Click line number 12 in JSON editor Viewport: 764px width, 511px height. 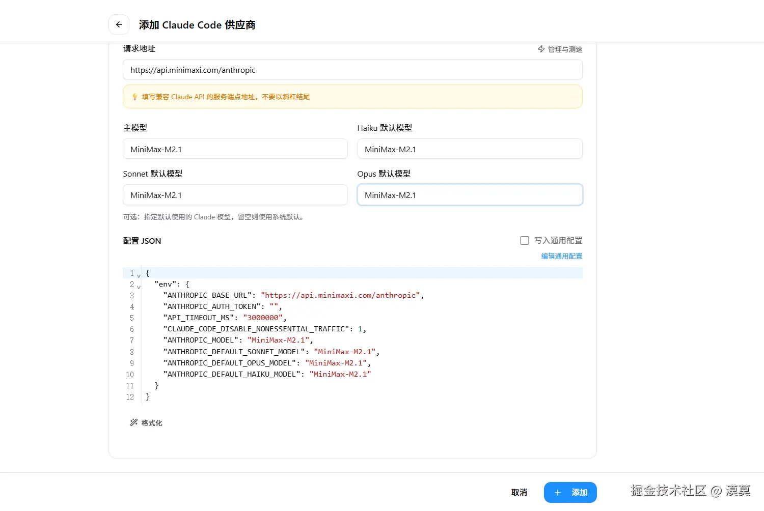130,397
